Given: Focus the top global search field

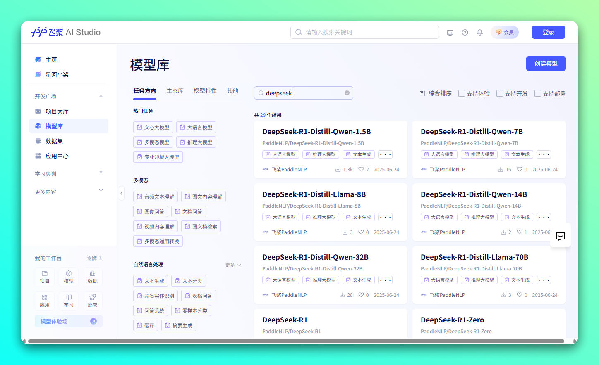Looking at the screenshot, I should pos(365,32).
